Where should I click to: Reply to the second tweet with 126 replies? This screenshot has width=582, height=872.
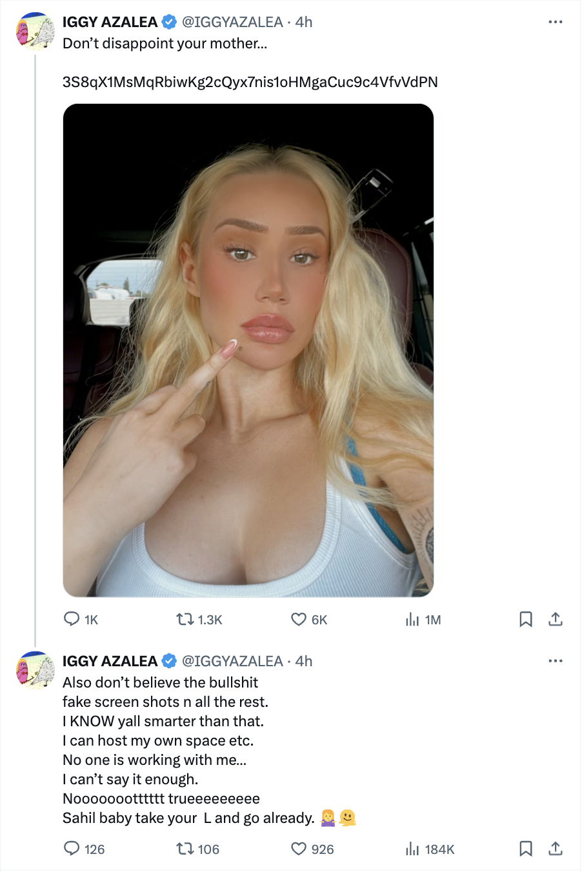[72, 849]
